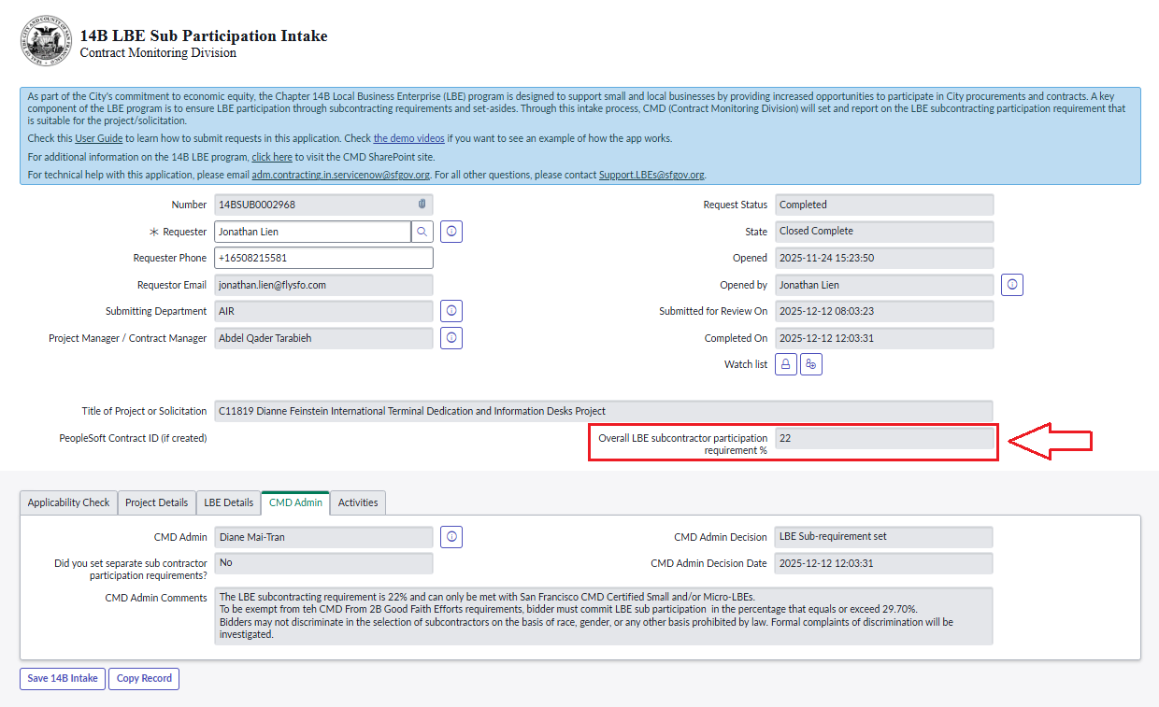Click the Project Manager field Abdel Qader Tarabieh
This screenshot has width=1159, height=707.
tap(323, 338)
